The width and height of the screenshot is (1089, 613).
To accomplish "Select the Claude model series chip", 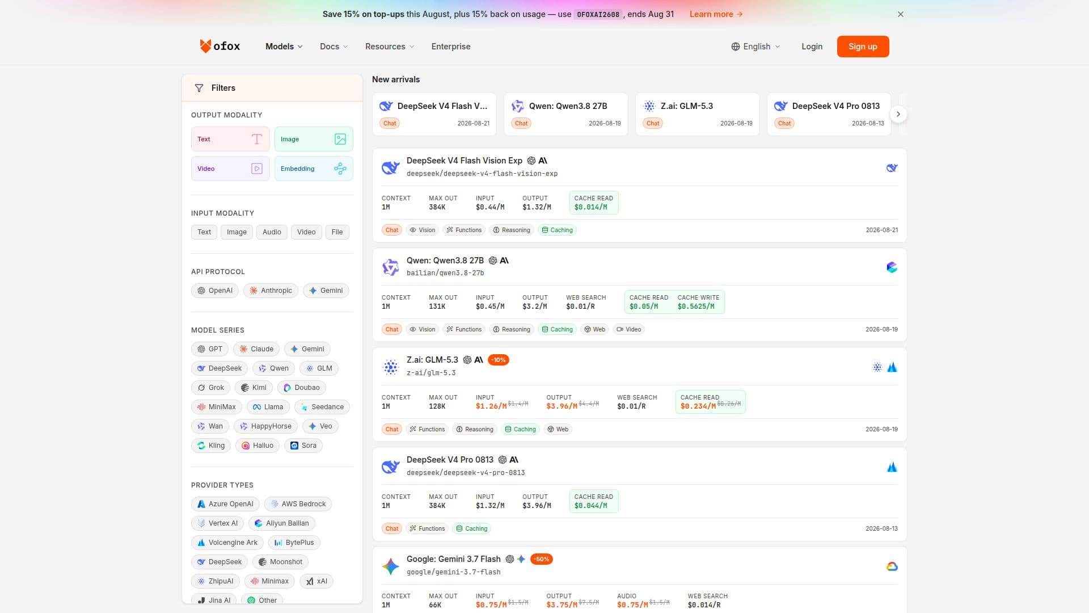I will (x=256, y=349).
